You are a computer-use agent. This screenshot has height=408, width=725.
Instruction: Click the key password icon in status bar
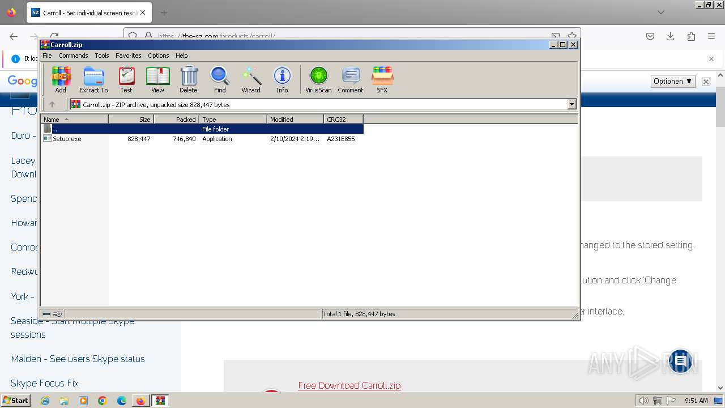pos(57,314)
